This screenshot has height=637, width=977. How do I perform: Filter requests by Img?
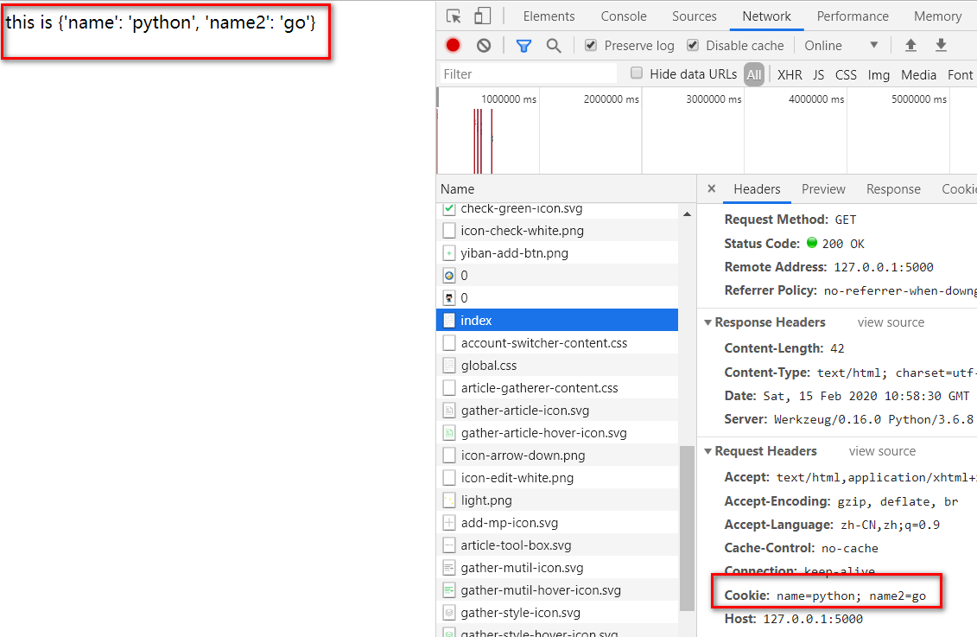[879, 75]
